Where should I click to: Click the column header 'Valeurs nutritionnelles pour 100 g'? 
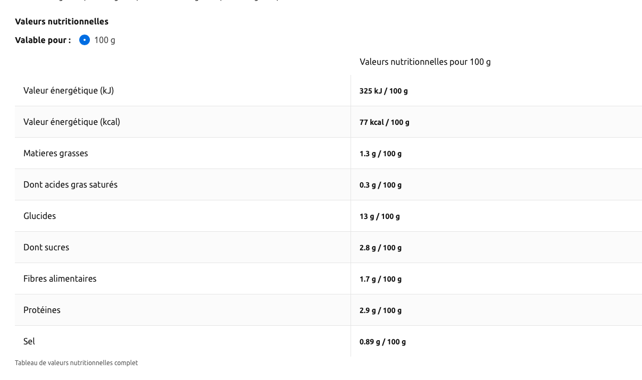(x=425, y=62)
